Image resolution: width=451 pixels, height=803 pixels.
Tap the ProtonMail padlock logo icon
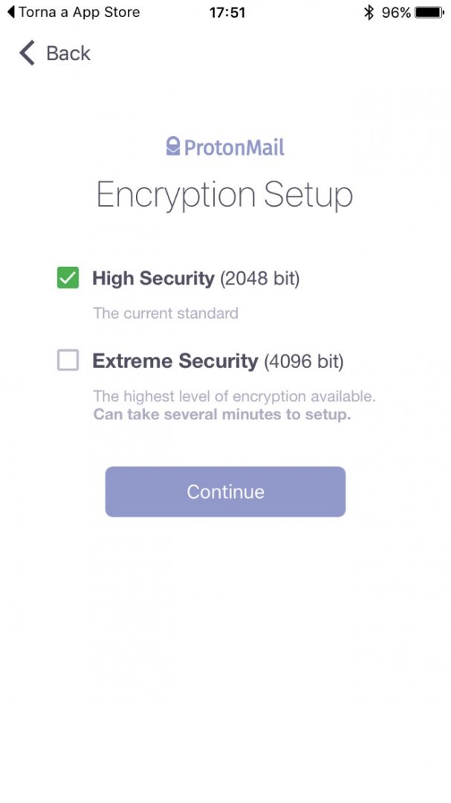173,146
